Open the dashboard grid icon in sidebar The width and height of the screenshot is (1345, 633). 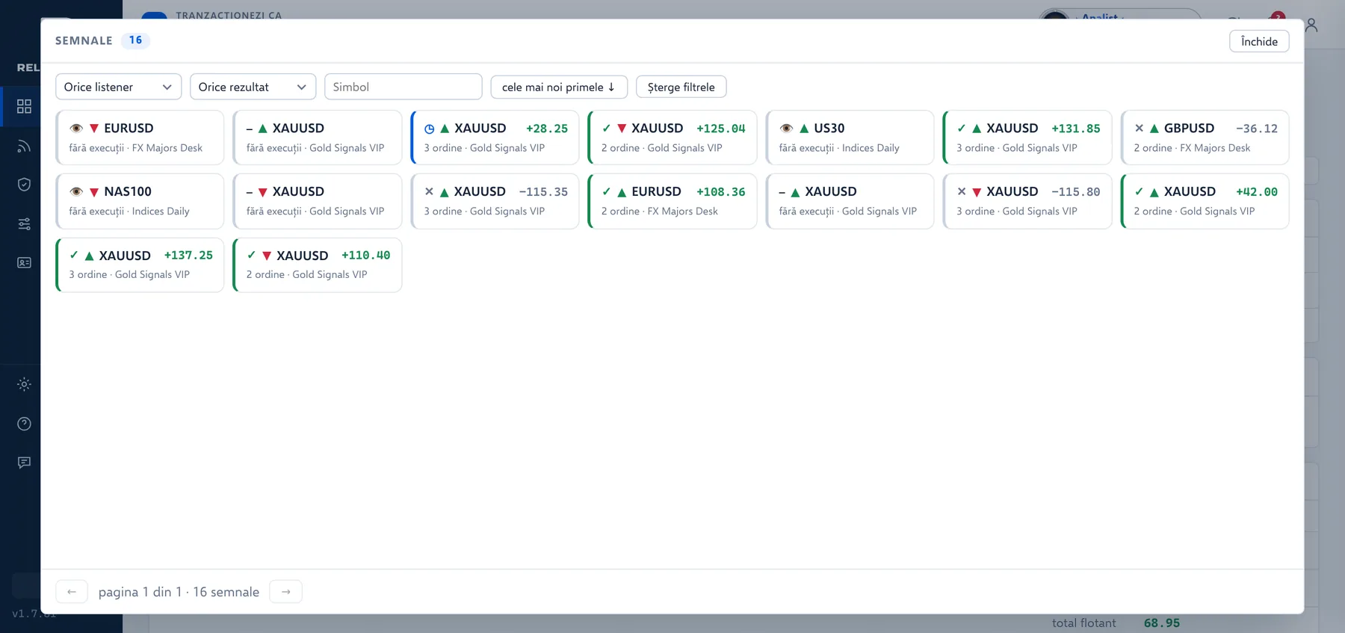24,106
